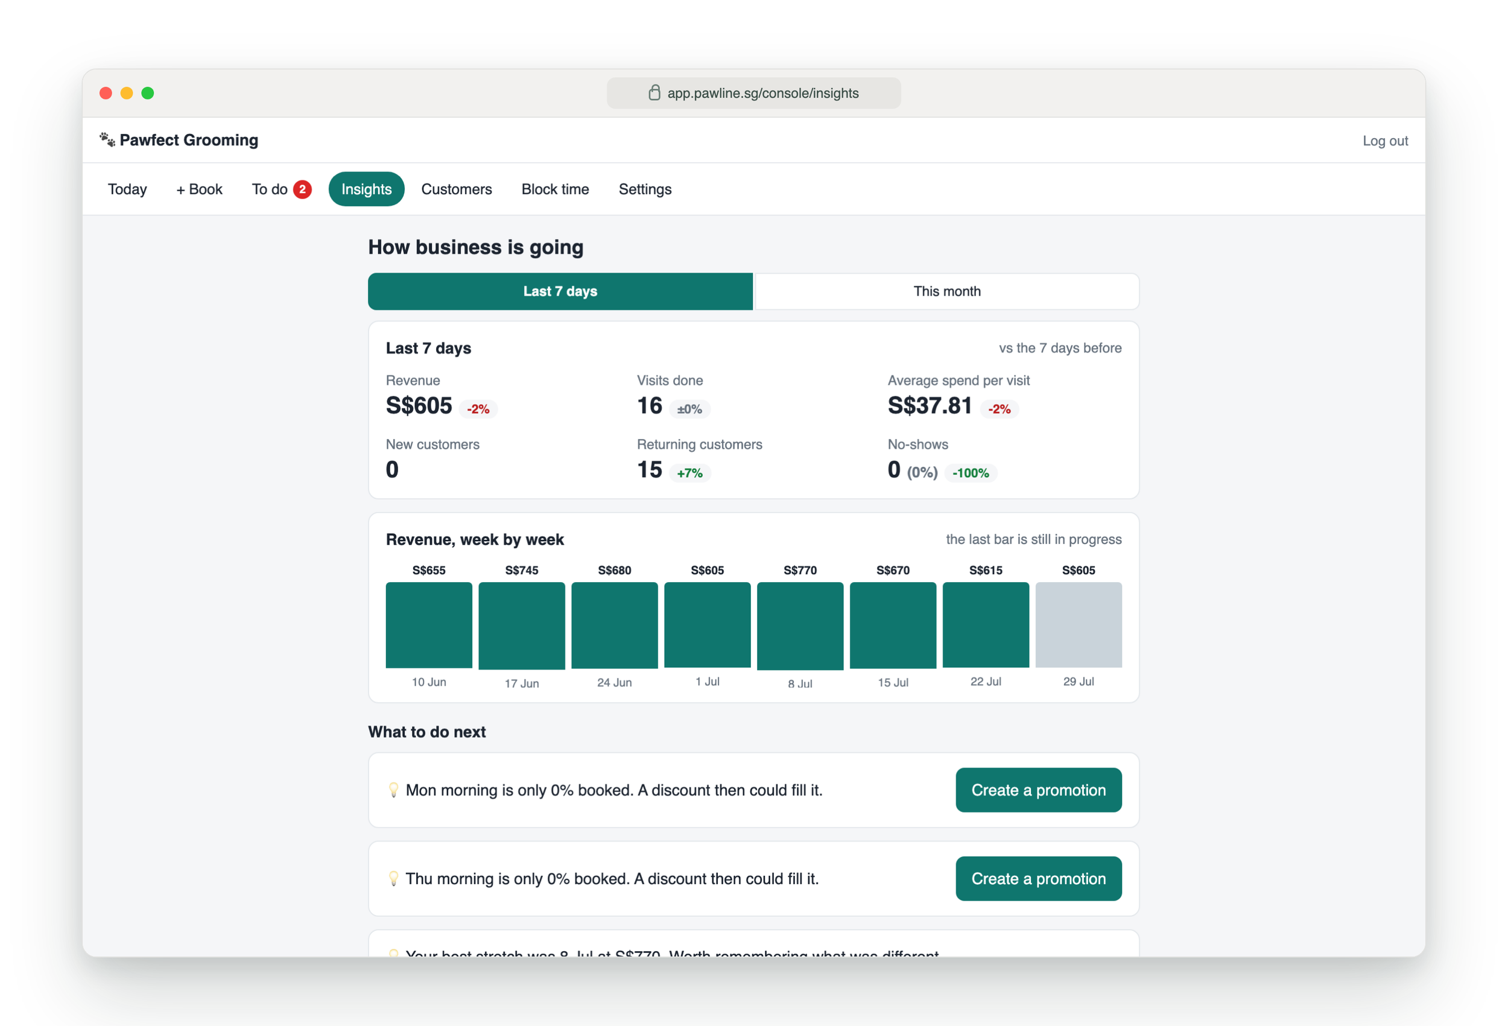1508x1026 pixels.
Task: Click the +7% returning customers badge
Action: coord(690,473)
